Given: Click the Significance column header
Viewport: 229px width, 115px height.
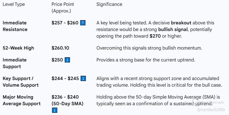Looking at the screenshot, I should click(x=109, y=4).
